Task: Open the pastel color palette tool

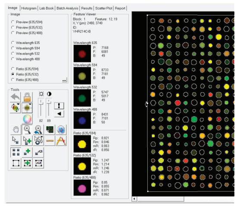Action: (27, 119)
